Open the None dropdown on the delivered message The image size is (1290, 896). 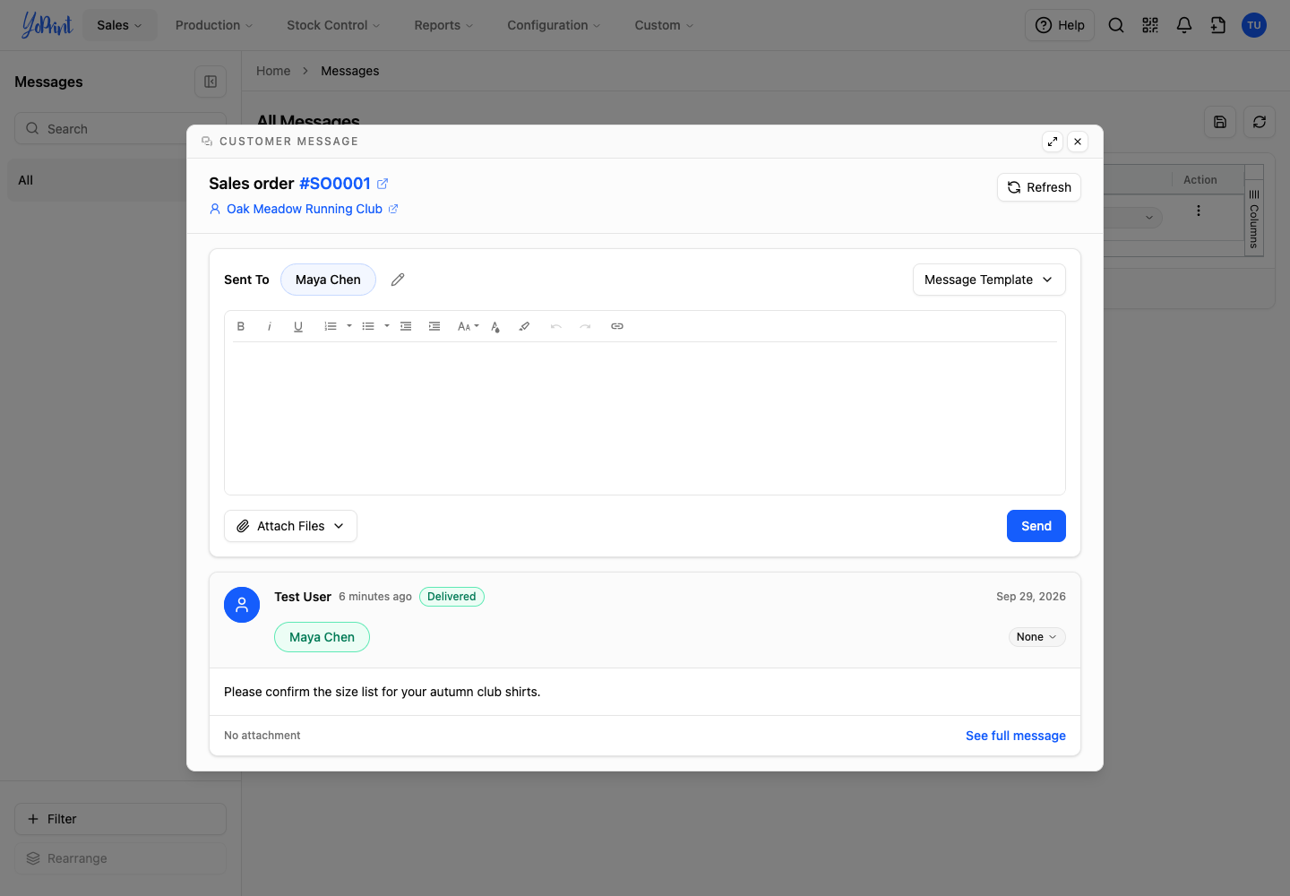click(x=1036, y=637)
